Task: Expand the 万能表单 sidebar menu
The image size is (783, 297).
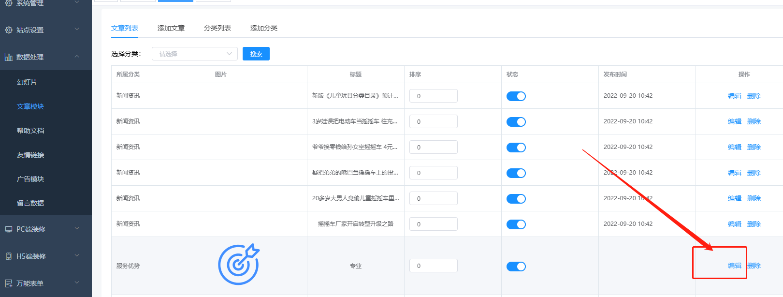Action: (x=77, y=283)
